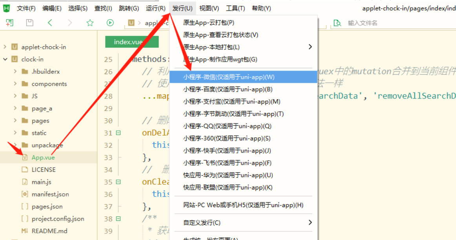456x240 pixels.
Task: Expand the page_a folder chevron
Action: tap(15, 108)
